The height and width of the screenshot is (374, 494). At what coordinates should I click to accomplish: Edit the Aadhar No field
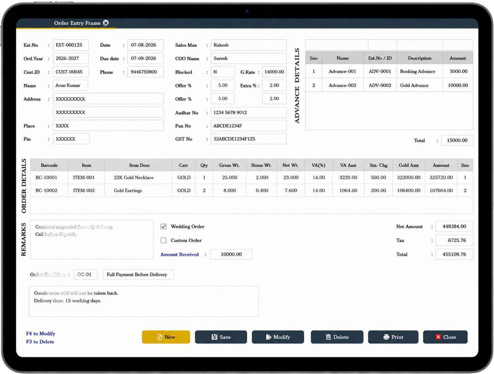click(249, 113)
